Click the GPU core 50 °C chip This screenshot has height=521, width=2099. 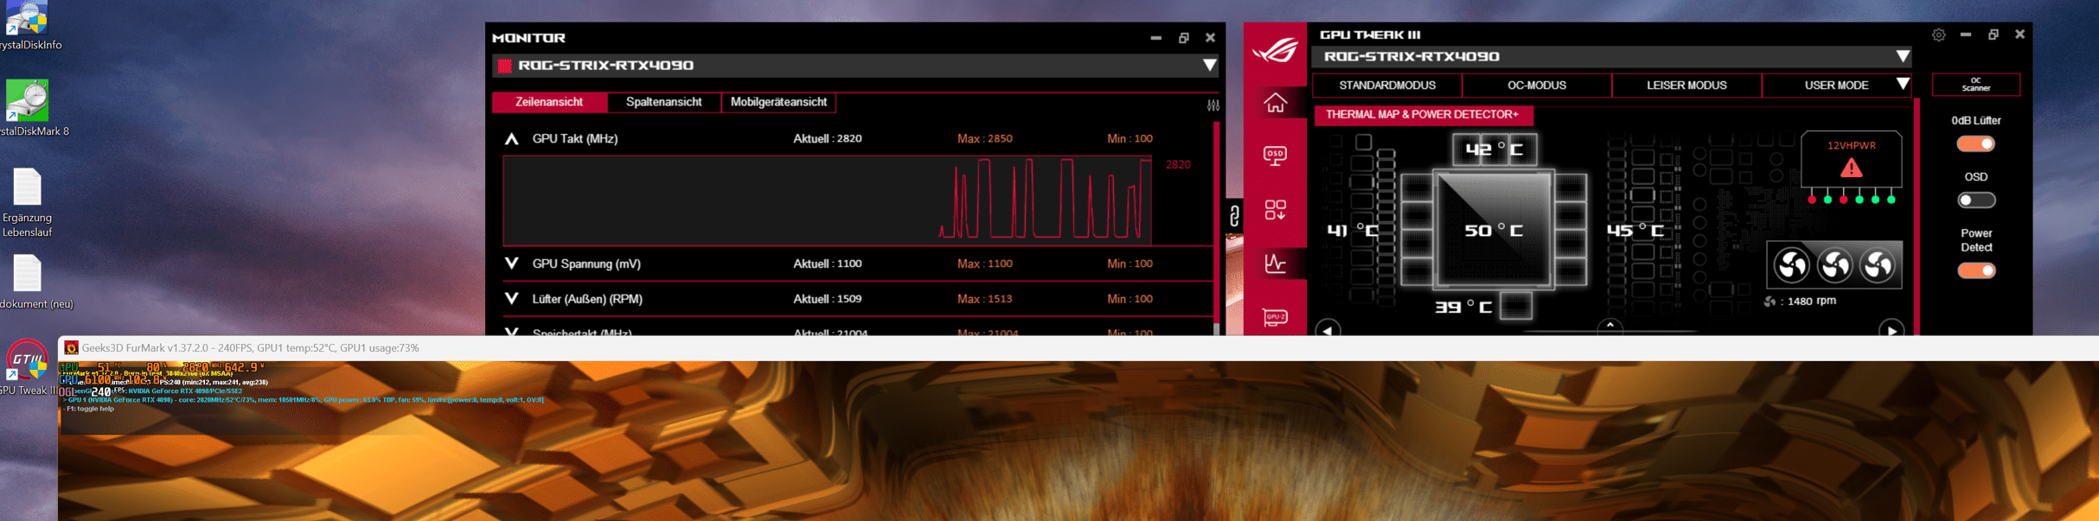coord(1493,230)
